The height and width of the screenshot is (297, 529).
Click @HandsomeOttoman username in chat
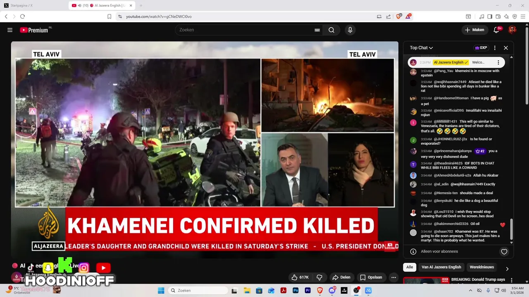point(451,98)
